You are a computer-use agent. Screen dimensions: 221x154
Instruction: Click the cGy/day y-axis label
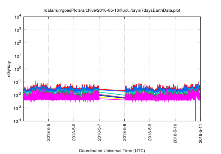coord(9,69)
